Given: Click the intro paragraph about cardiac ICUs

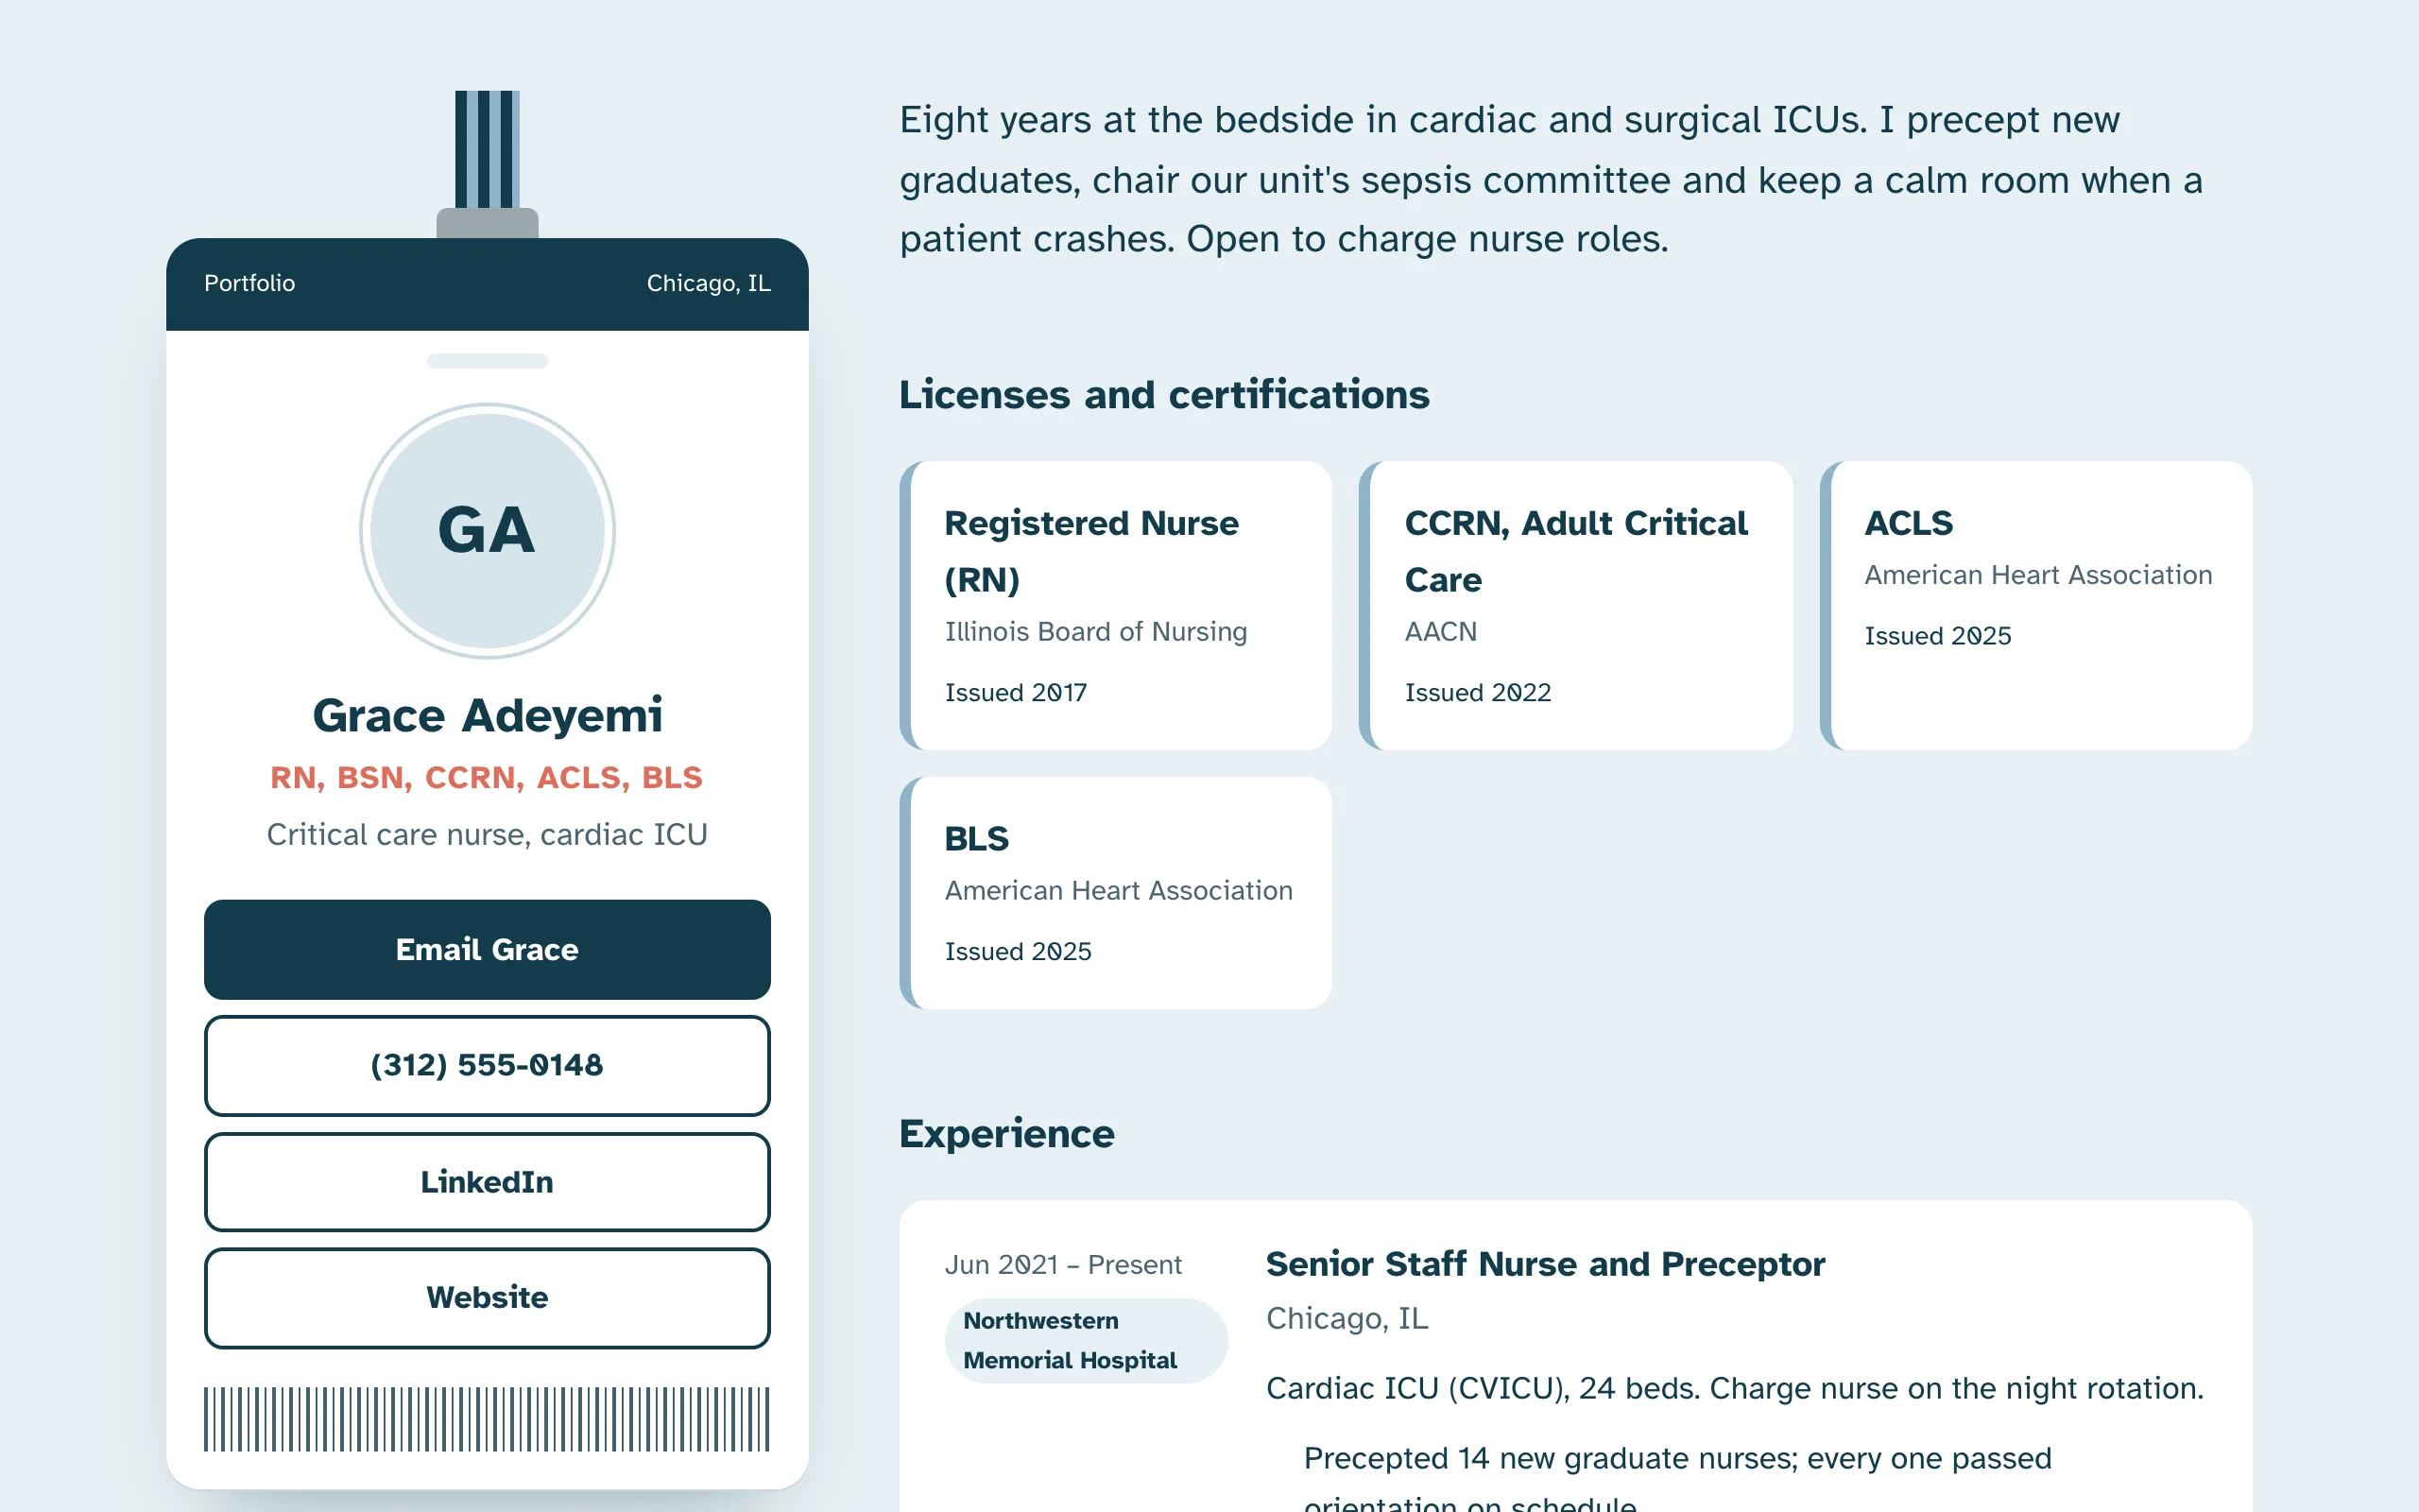Looking at the screenshot, I should pos(1551,179).
